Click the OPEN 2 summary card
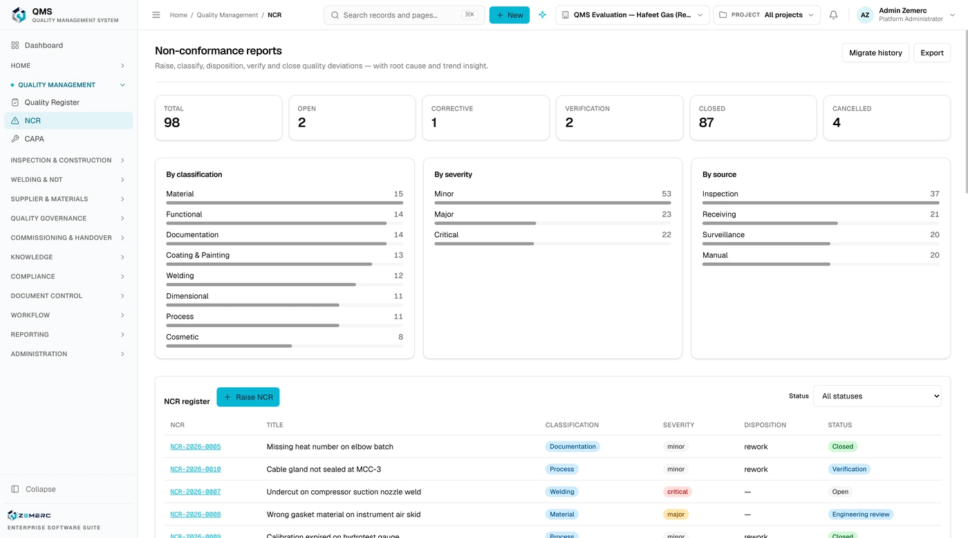 (x=352, y=118)
